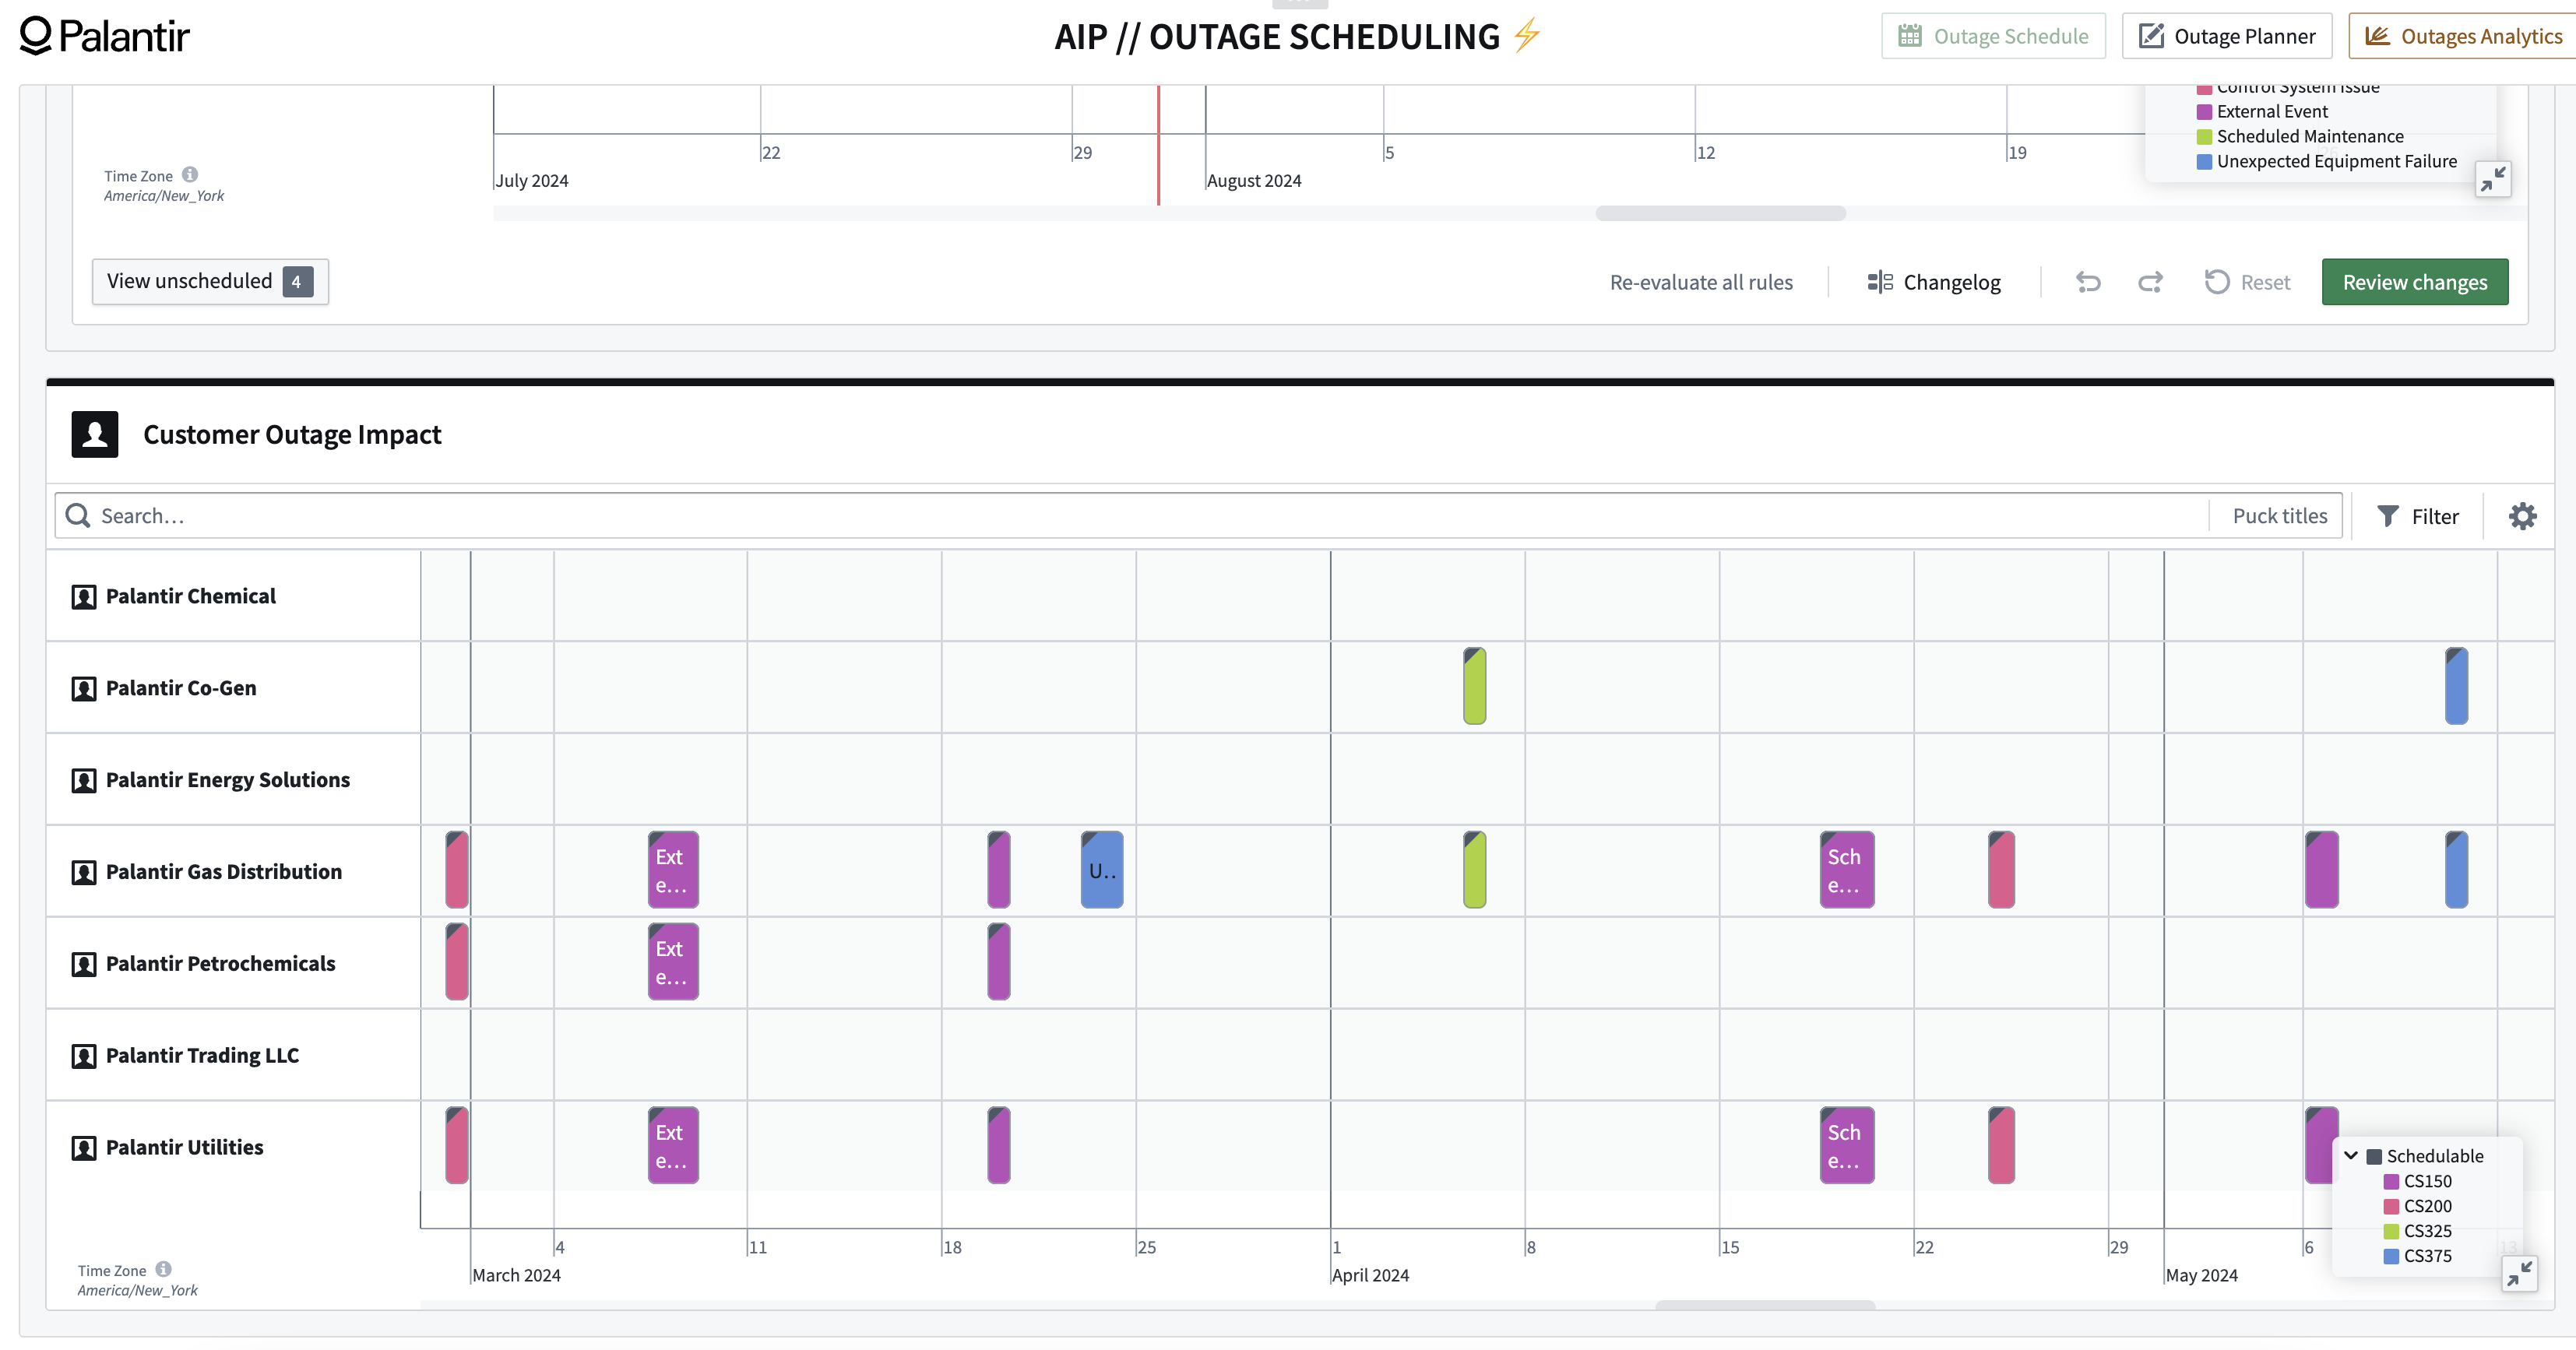Click customer icon beside Palantir Petrochemicals
2576x1350 pixels.
84,965
